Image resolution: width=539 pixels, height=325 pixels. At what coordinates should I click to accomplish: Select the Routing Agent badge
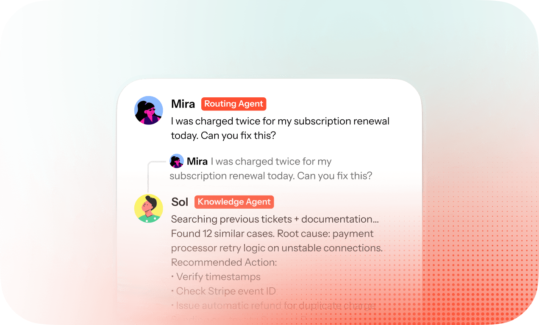(233, 104)
